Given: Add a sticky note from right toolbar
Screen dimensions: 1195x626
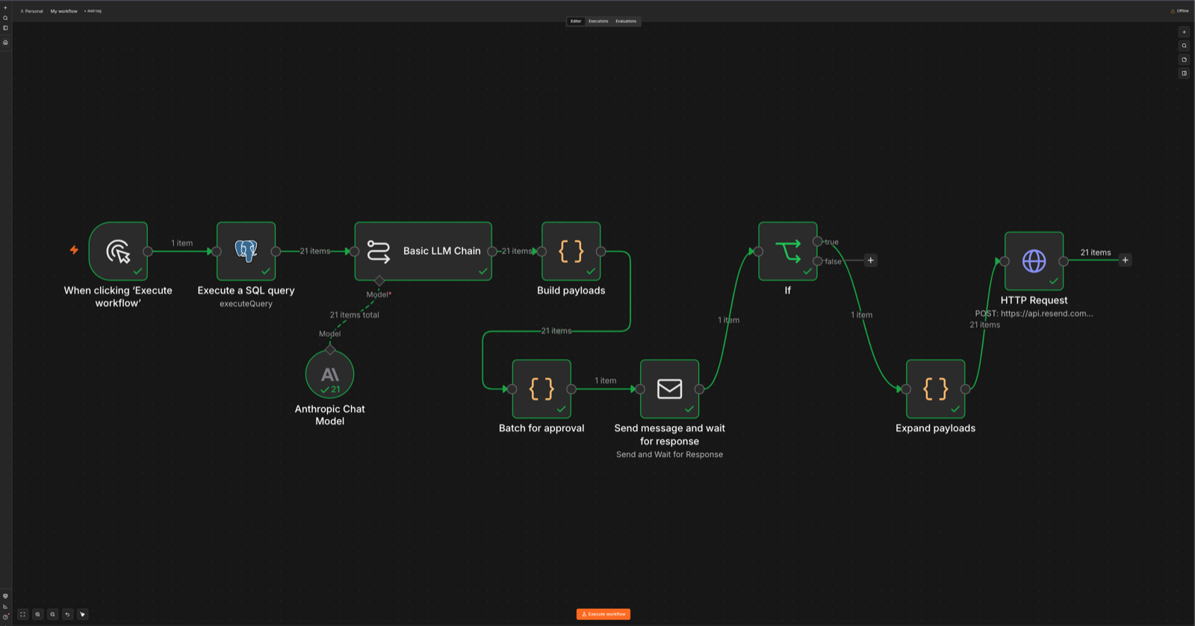Looking at the screenshot, I should (1184, 60).
